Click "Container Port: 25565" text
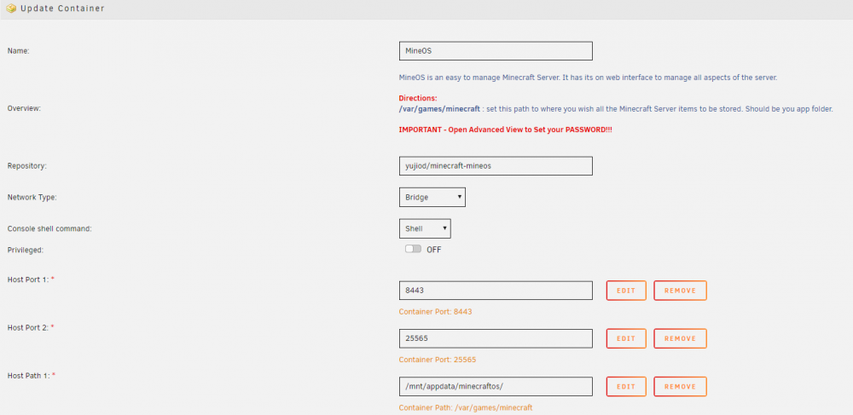The width and height of the screenshot is (853, 415). pos(438,360)
